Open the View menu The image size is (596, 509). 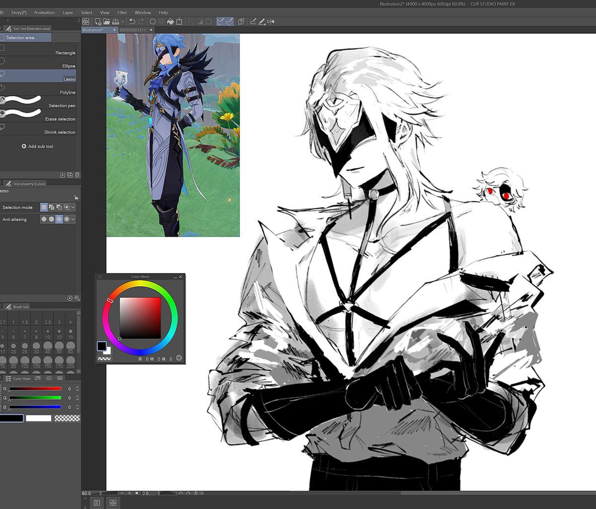104,12
